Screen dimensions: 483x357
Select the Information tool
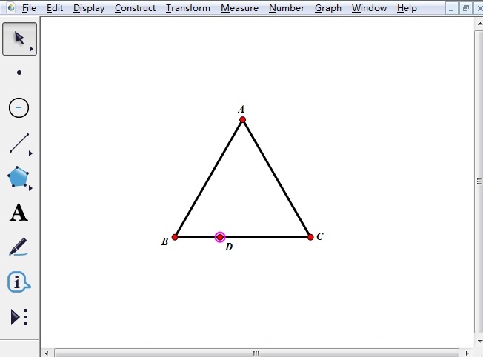[x=19, y=282]
